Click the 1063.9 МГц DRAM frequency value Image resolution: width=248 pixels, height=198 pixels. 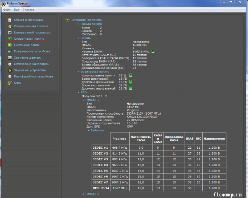[141, 52]
